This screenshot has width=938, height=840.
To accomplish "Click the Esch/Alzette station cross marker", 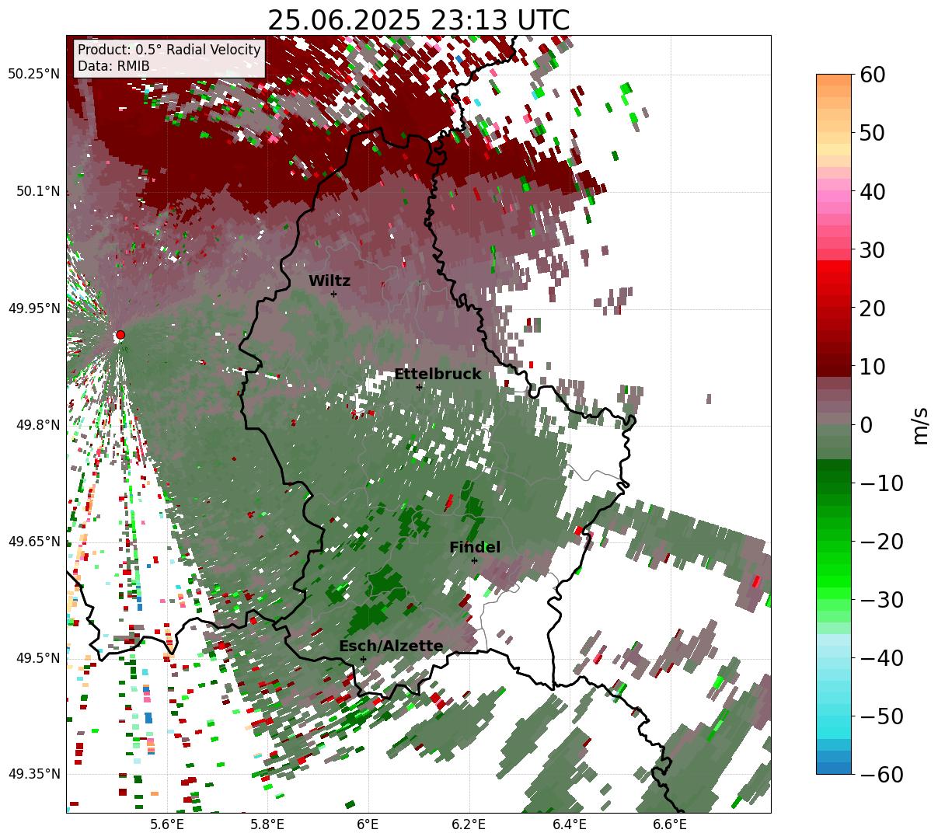I will [x=363, y=659].
